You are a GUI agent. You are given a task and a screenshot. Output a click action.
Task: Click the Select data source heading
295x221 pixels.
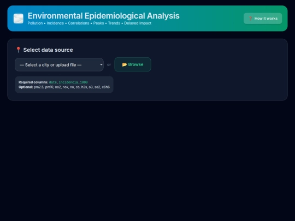pyautogui.click(x=48, y=50)
